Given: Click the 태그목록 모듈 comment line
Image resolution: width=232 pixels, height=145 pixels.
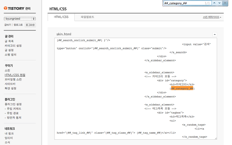Looking at the screenshot, I should [x=160, y=109].
